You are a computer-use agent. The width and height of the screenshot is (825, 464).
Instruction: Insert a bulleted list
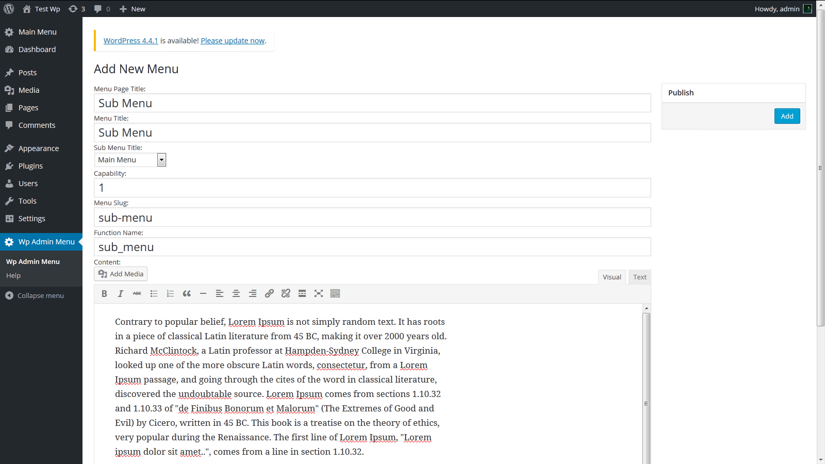click(154, 293)
